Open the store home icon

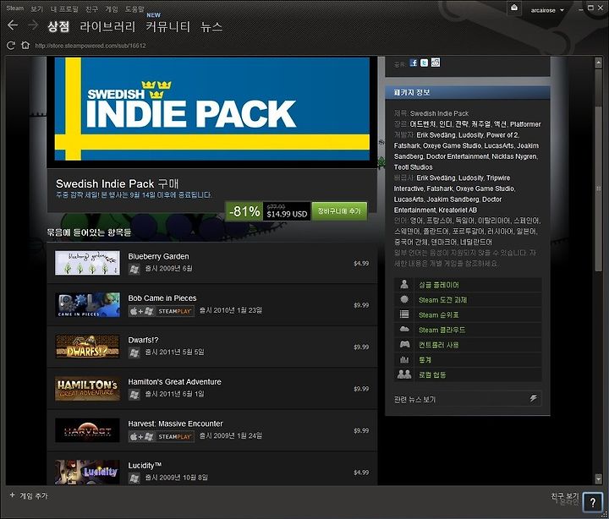25,45
